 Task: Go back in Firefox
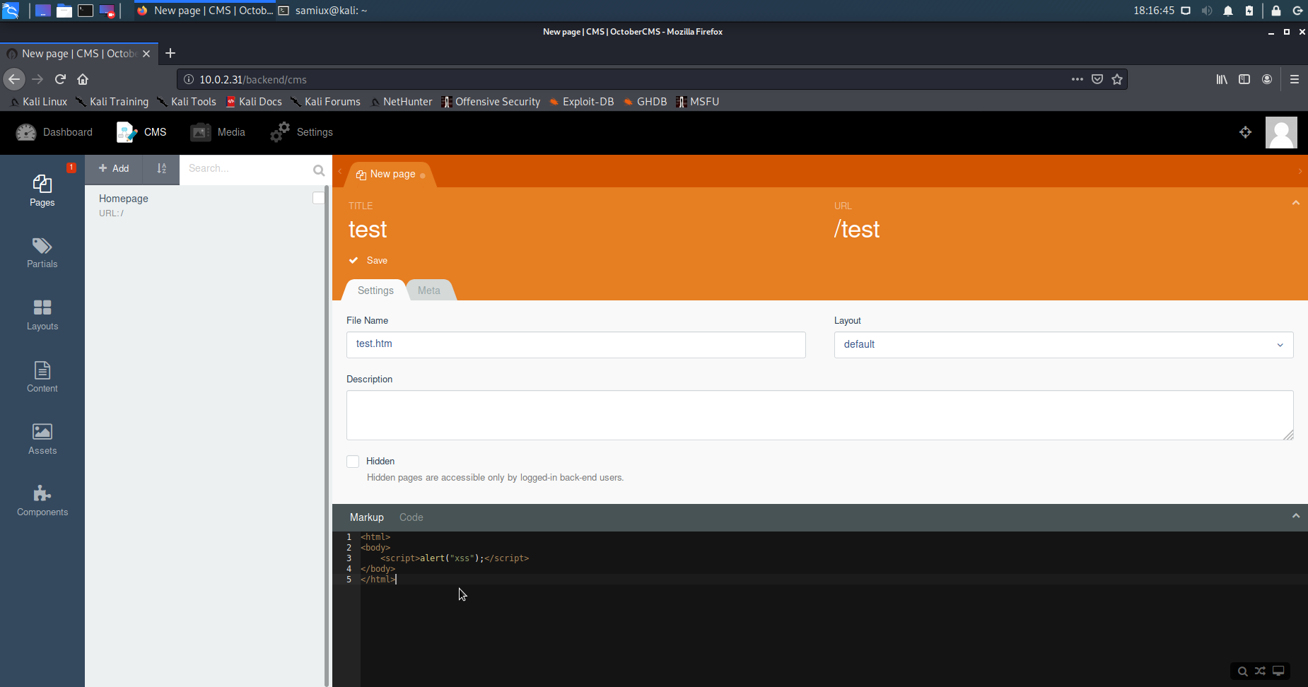point(14,79)
